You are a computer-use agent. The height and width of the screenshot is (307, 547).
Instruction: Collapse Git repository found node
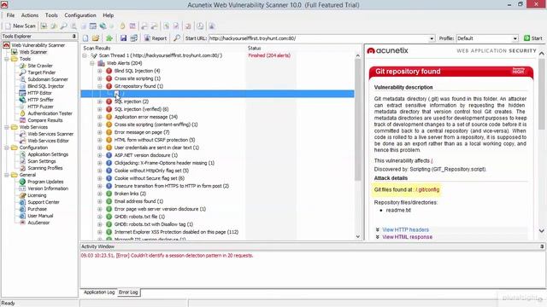(100, 86)
